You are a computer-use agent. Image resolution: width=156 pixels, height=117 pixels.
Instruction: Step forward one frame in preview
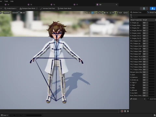pos(128,111)
